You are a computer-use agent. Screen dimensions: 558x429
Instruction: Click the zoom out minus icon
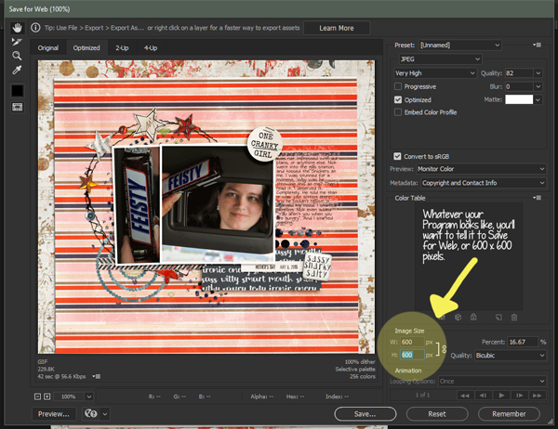click(37, 396)
